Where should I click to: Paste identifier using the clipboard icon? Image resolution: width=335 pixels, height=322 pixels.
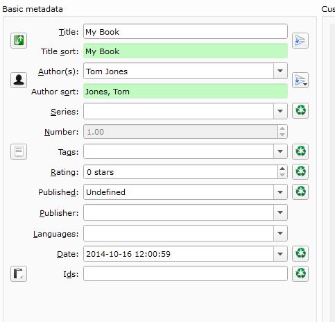click(x=19, y=273)
